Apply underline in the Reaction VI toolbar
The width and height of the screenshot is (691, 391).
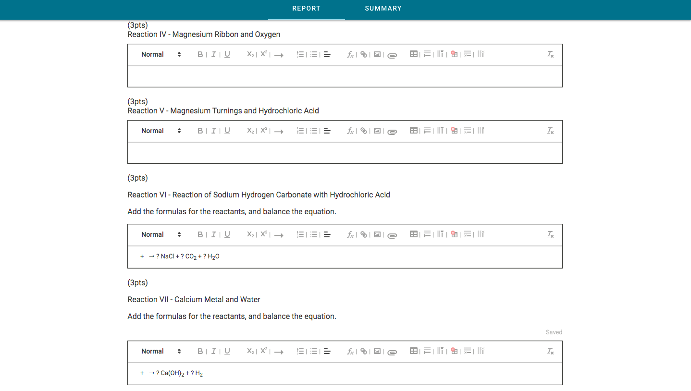[227, 234]
